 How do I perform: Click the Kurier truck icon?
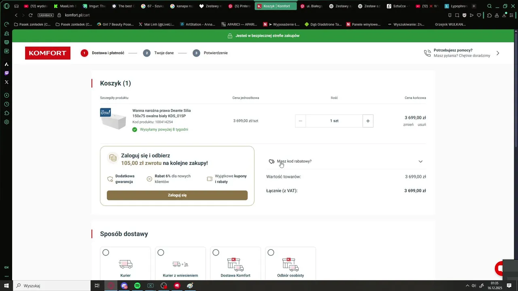[x=125, y=264]
